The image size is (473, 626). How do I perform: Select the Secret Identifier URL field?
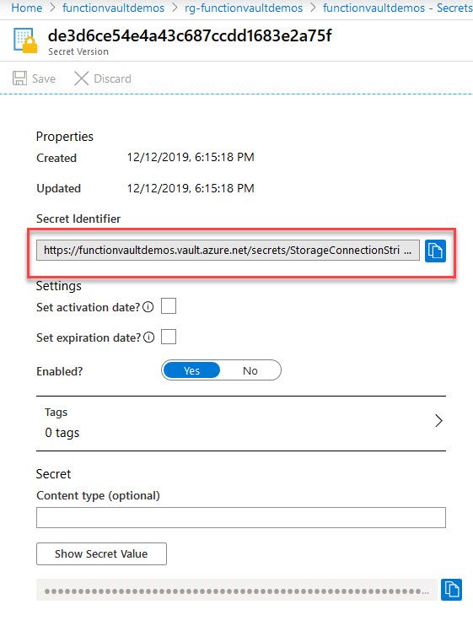[x=228, y=251]
